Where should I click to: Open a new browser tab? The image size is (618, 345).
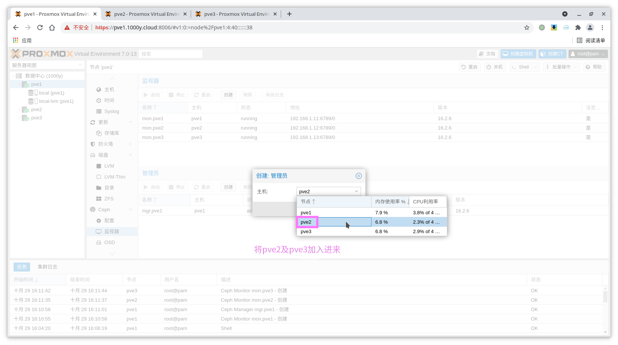tap(289, 14)
